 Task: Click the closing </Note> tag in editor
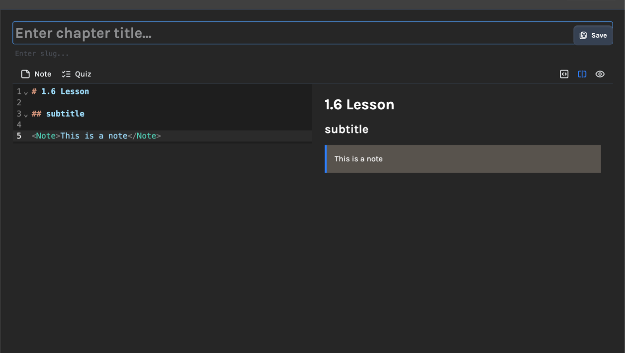pyautogui.click(x=144, y=136)
